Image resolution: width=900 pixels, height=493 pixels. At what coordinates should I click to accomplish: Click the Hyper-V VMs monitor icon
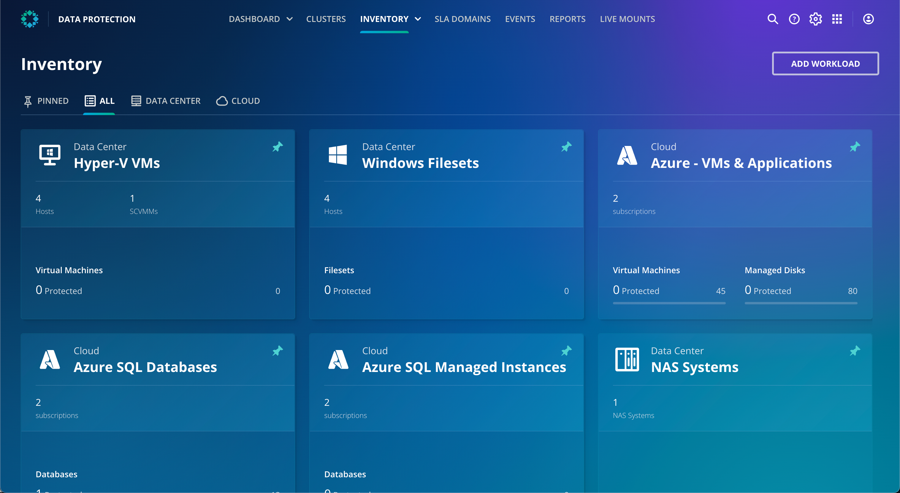click(50, 155)
